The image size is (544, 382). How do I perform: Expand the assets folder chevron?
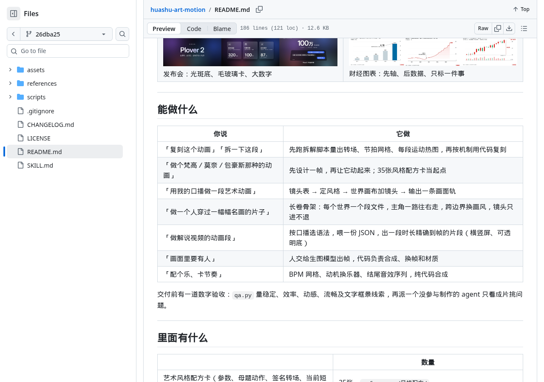click(x=10, y=70)
